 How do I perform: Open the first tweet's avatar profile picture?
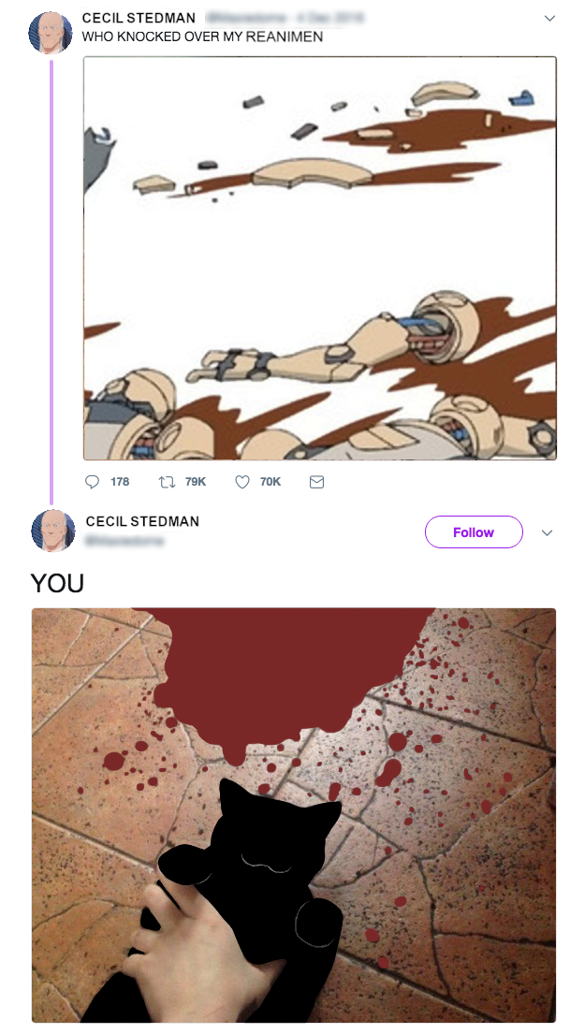click(x=51, y=32)
